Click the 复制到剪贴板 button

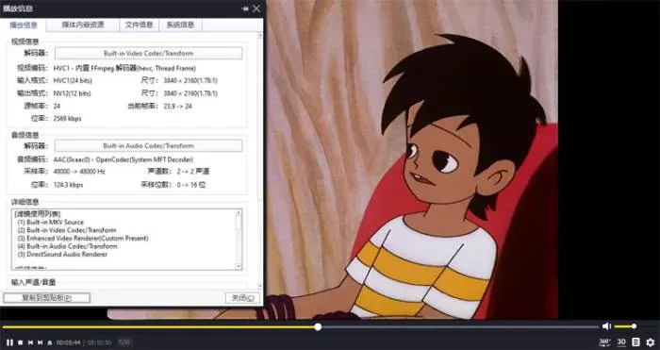pyautogui.click(x=47, y=298)
